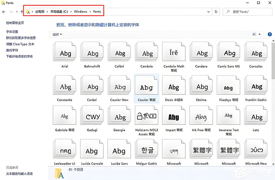Viewport: 275px width, 180px height.
Task: Select the Ink Free font icon
Action: coord(201,115)
